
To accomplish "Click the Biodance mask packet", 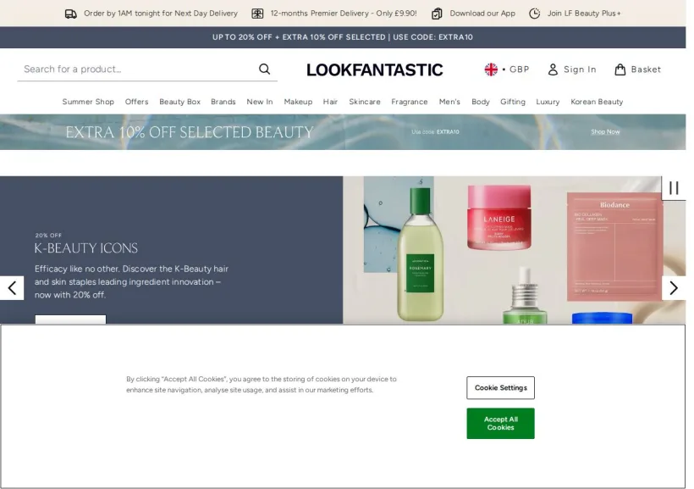I will tap(614, 247).
